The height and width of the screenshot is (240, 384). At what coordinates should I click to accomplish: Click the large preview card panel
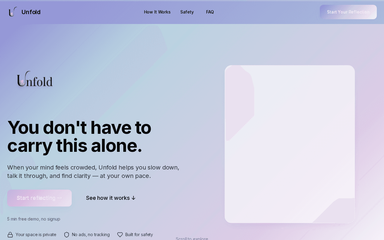pos(290,144)
